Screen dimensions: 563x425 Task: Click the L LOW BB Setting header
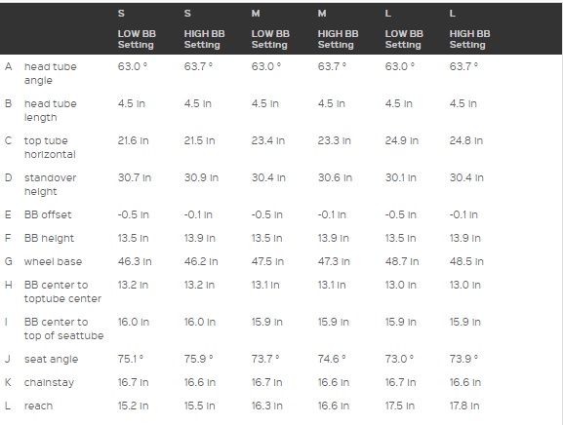pos(404,29)
